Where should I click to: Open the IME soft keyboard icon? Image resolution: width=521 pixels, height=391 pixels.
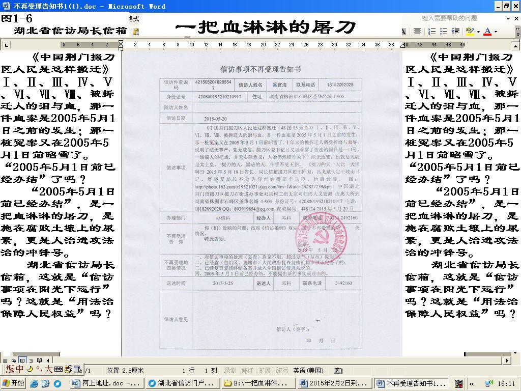click(58, 369)
